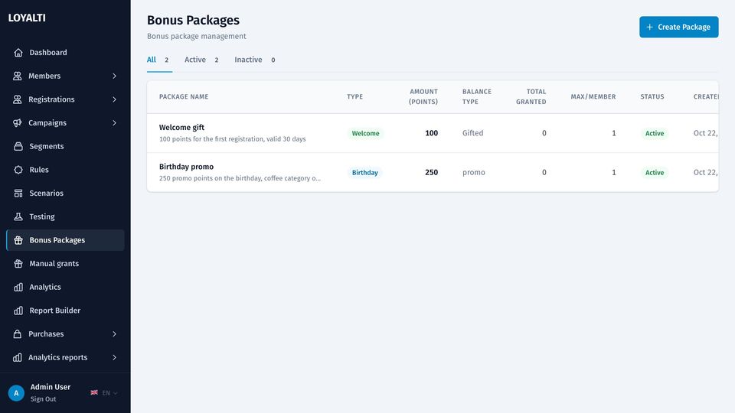Click the Welcome gift description text
This screenshot has width=735, height=413.
click(232, 139)
